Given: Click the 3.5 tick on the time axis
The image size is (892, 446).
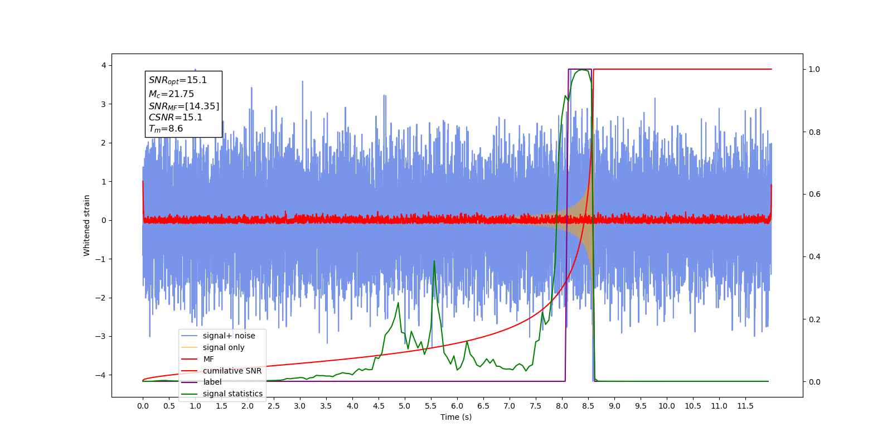Looking at the screenshot, I should [326, 406].
